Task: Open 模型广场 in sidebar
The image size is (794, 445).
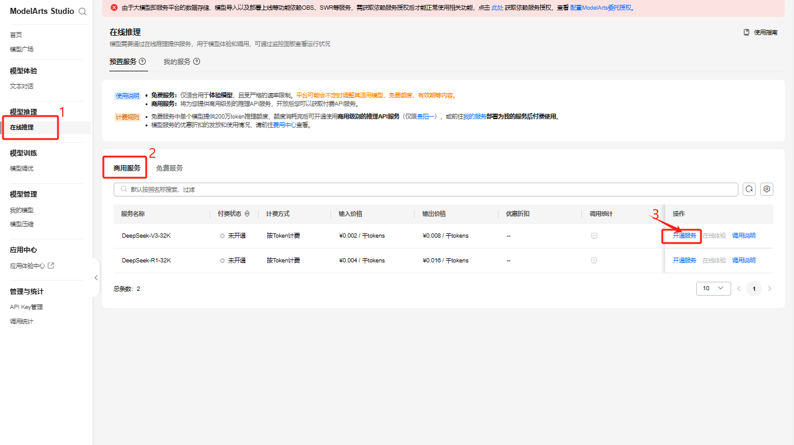Action: 22,49
